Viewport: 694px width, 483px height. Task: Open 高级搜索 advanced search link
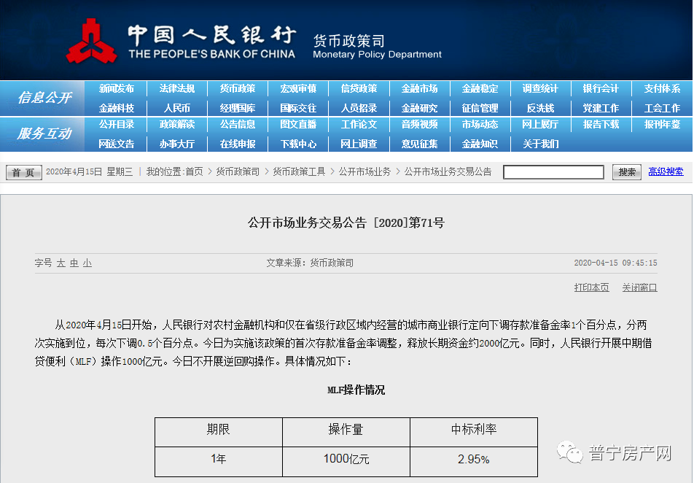(x=666, y=172)
